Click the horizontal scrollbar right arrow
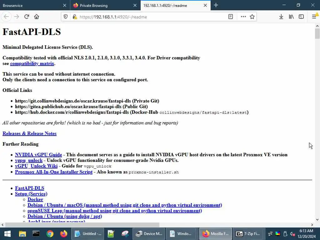Screen dimensions: 320x240 (312, 225)
